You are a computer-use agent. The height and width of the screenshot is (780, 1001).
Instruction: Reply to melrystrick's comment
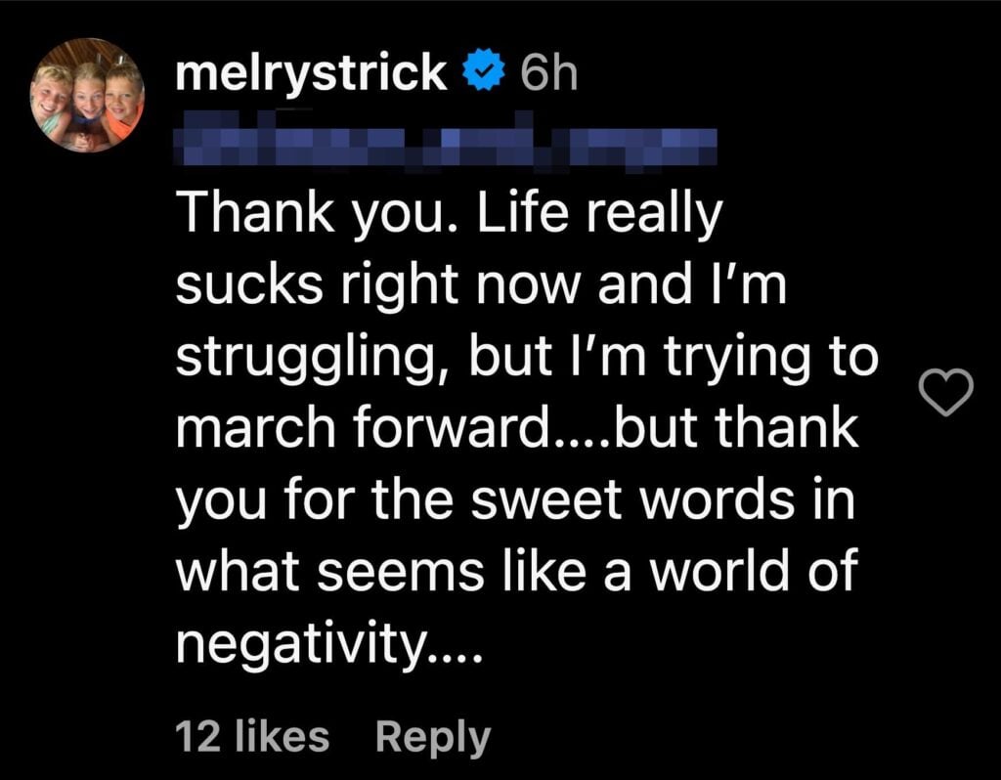pyautogui.click(x=433, y=737)
